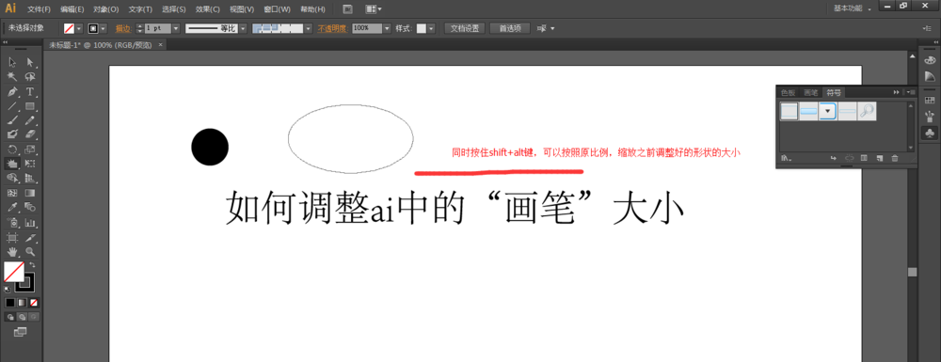941x362 pixels.
Task: Select the Rotate tool
Action: pyautogui.click(x=12, y=150)
